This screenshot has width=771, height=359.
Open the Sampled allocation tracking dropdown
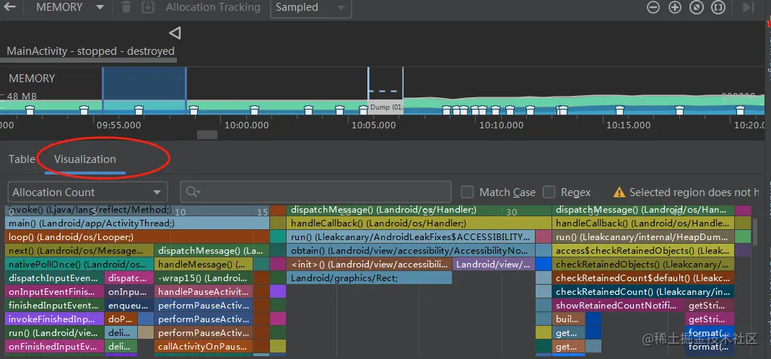click(310, 8)
